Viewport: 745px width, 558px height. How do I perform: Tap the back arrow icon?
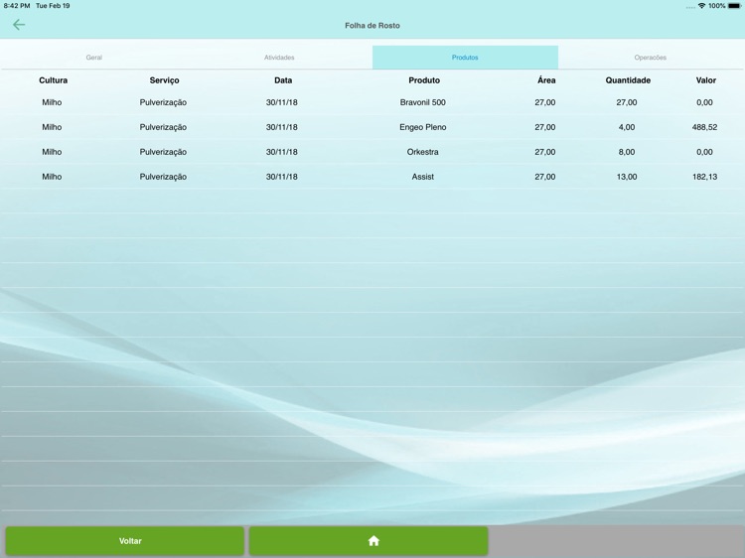pos(19,25)
